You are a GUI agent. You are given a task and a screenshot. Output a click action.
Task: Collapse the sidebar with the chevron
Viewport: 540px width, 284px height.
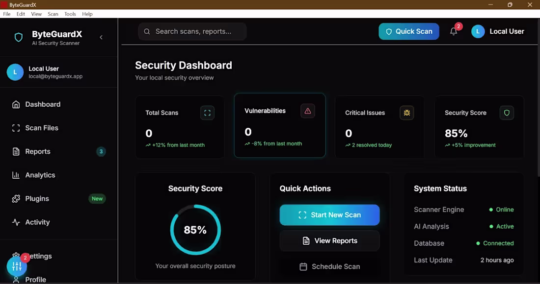[101, 37]
